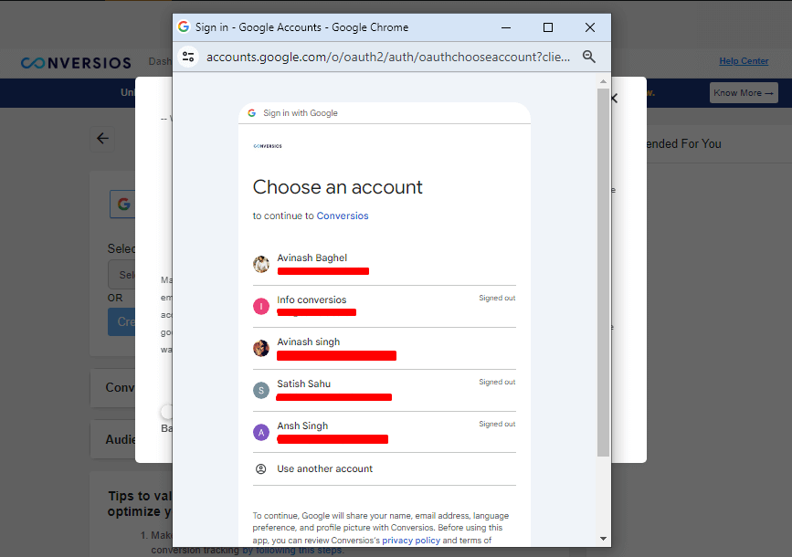Close the Google sign-in popup window
This screenshot has height=557, width=792.
pyautogui.click(x=590, y=27)
